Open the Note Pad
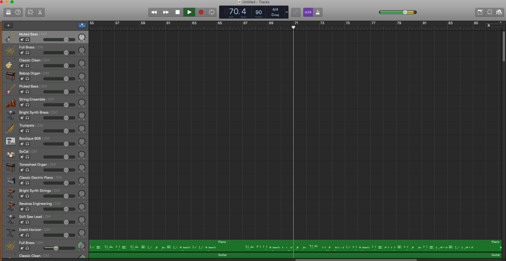506x261 pixels. click(480, 12)
